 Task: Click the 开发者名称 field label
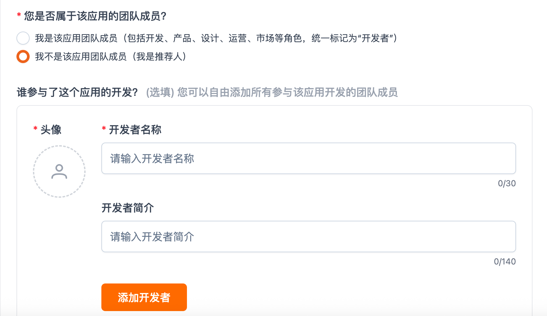click(135, 130)
